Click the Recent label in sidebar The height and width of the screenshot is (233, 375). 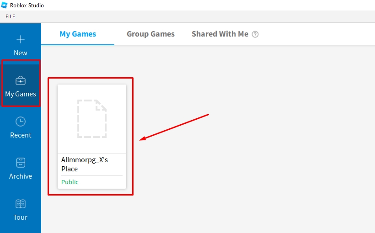coord(21,135)
